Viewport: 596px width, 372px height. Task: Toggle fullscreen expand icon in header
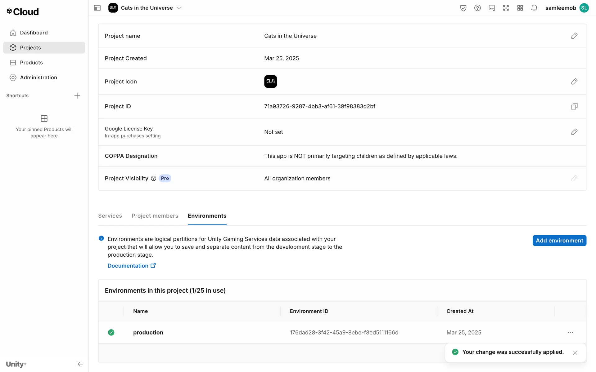(506, 8)
